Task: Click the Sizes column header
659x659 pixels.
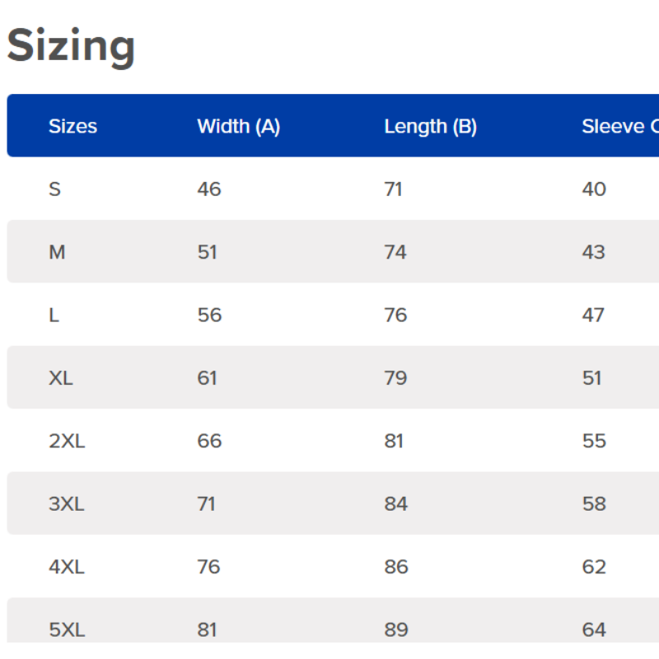Action: tap(72, 126)
